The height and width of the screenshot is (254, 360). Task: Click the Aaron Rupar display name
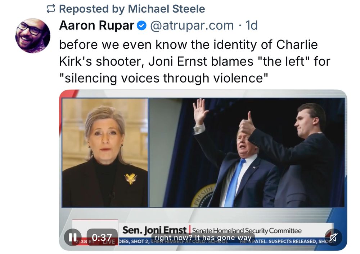(96, 25)
